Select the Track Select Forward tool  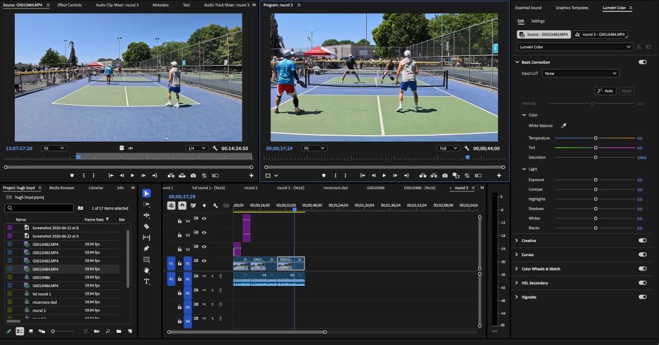(x=146, y=204)
